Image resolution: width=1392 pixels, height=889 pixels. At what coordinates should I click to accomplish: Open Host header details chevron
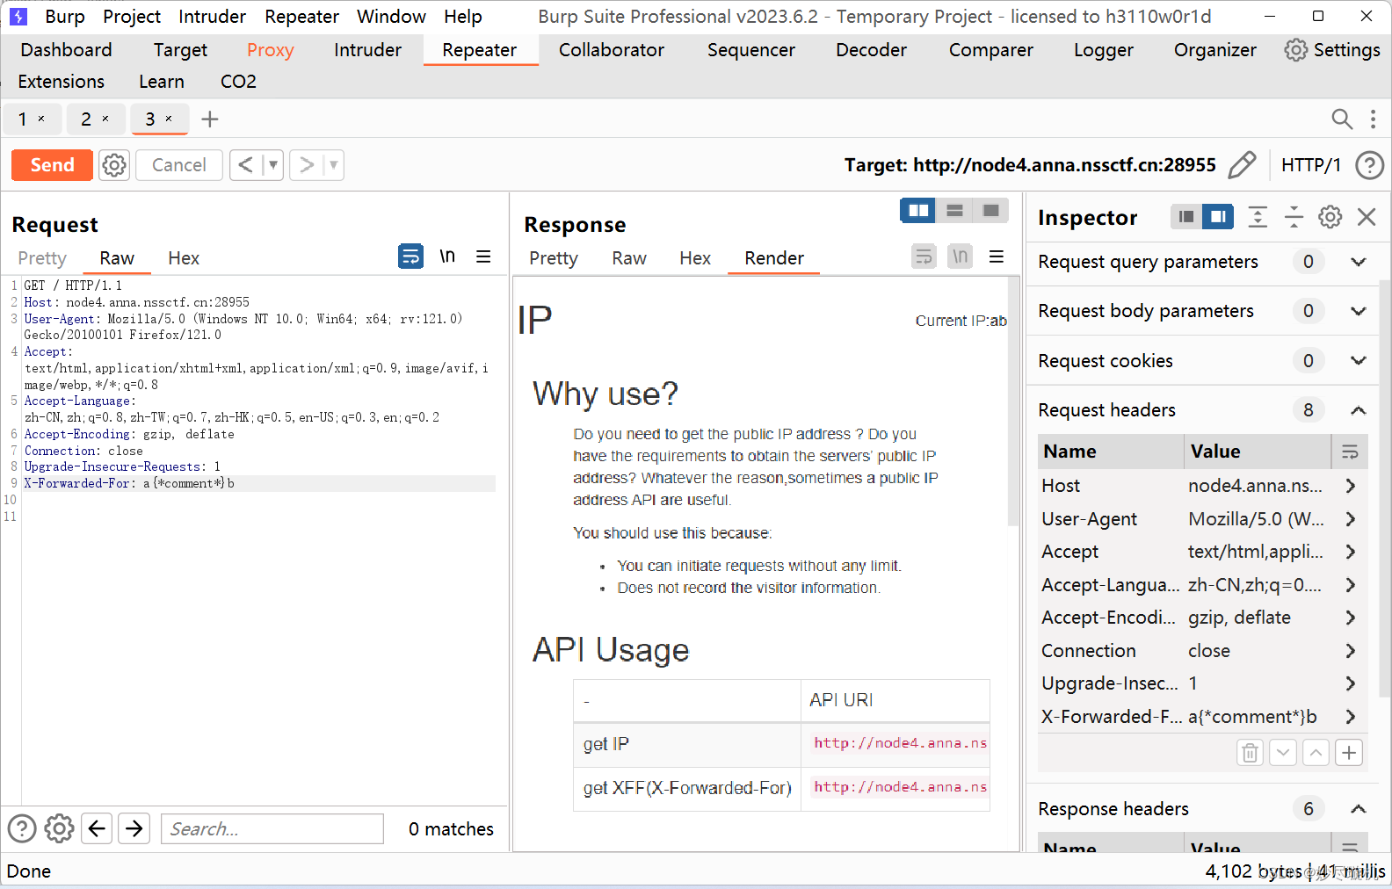click(x=1351, y=486)
